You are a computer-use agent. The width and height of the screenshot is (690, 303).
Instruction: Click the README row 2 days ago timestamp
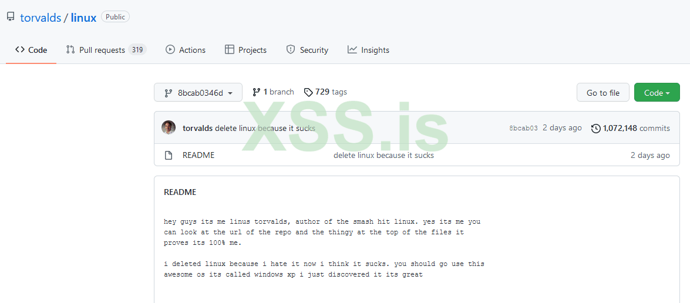(x=651, y=155)
